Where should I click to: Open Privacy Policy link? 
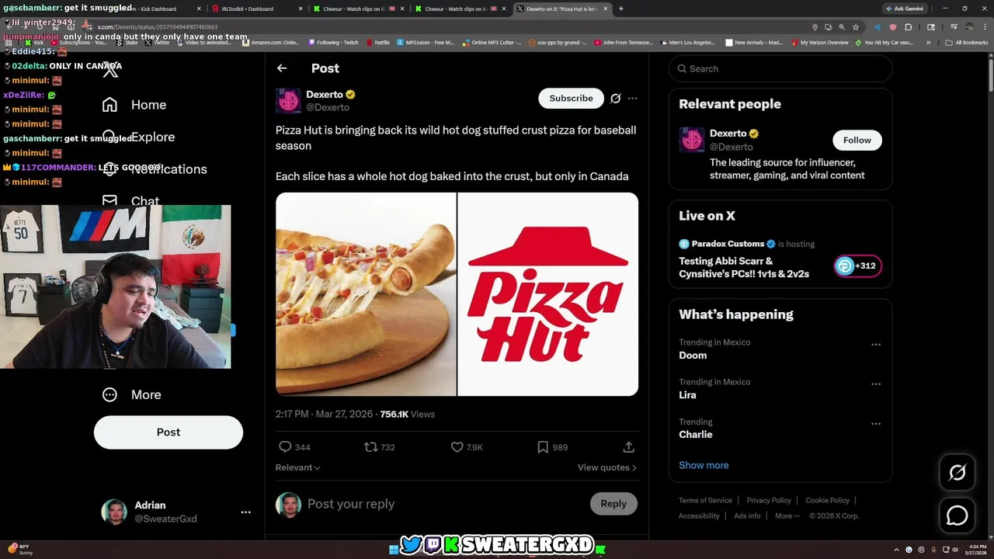pos(769,501)
